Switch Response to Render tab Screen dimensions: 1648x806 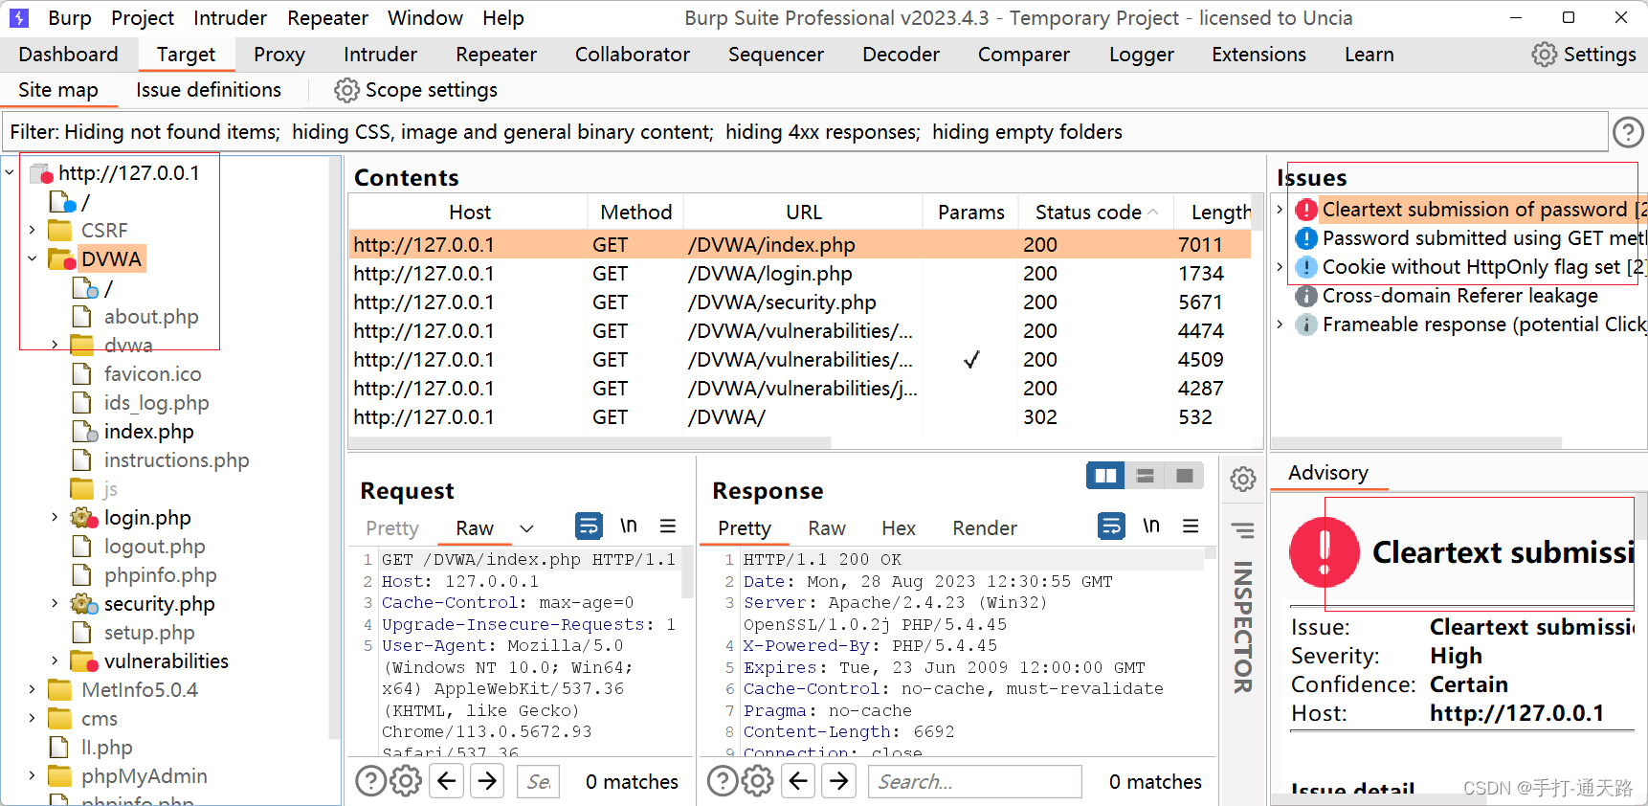[985, 528]
